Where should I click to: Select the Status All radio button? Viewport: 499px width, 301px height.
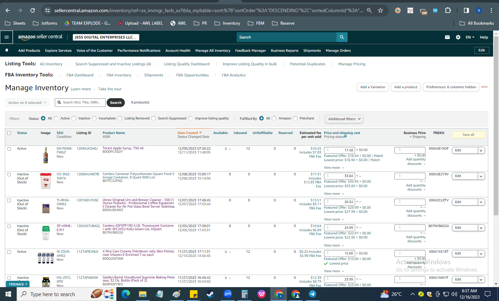43,118
